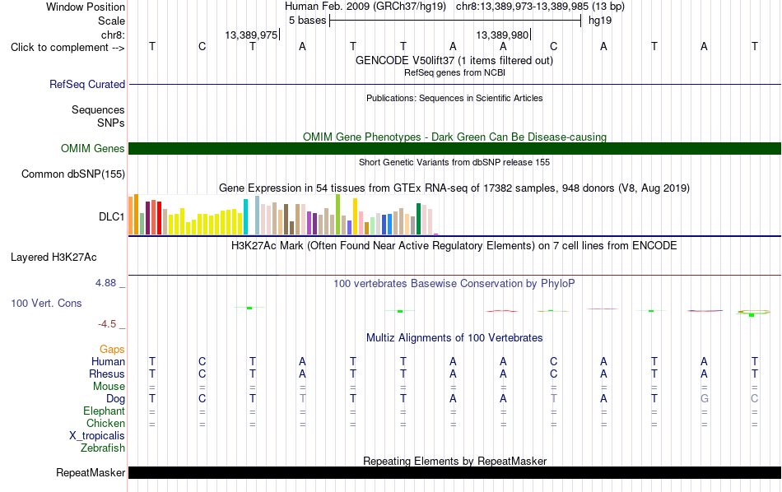Open the Common dbSNP(155) track label

click(72, 174)
